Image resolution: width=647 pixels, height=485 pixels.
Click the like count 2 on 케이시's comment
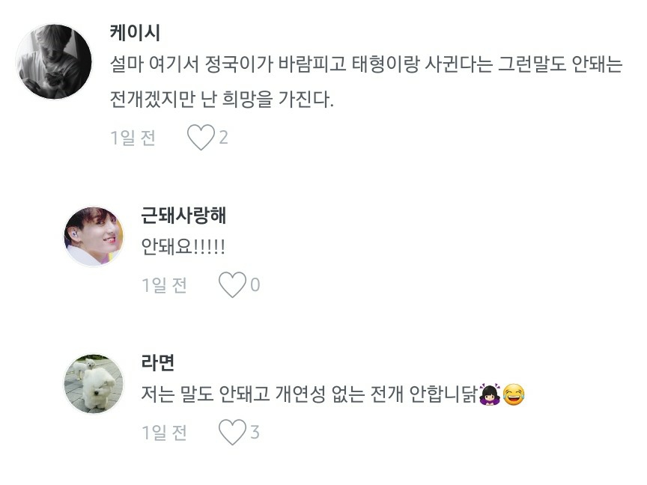(223, 138)
